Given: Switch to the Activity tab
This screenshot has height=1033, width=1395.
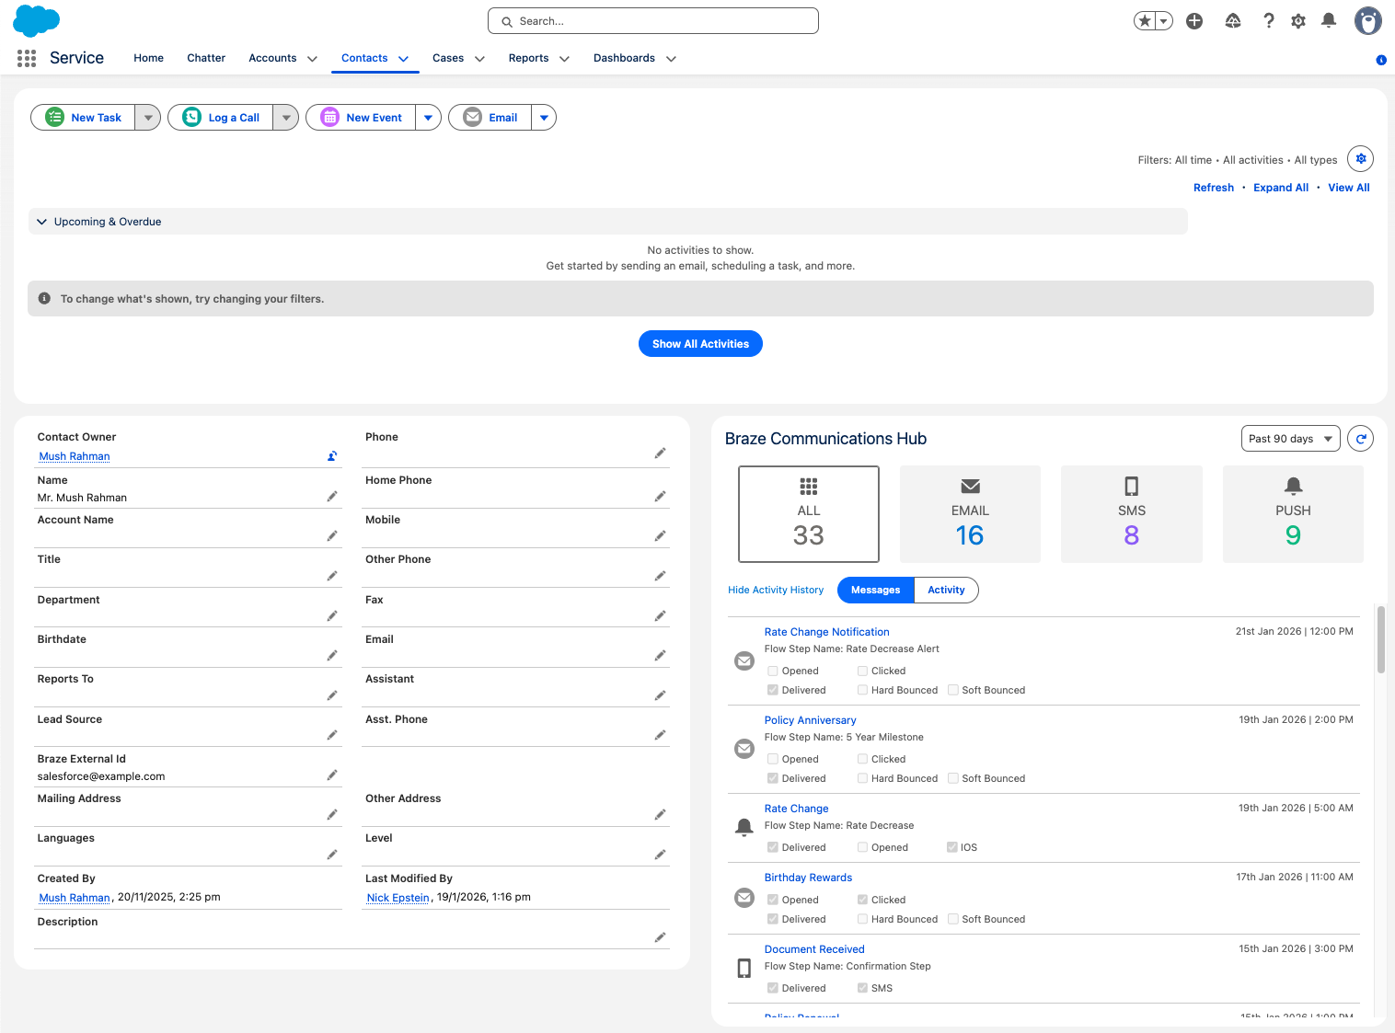Looking at the screenshot, I should [945, 591].
